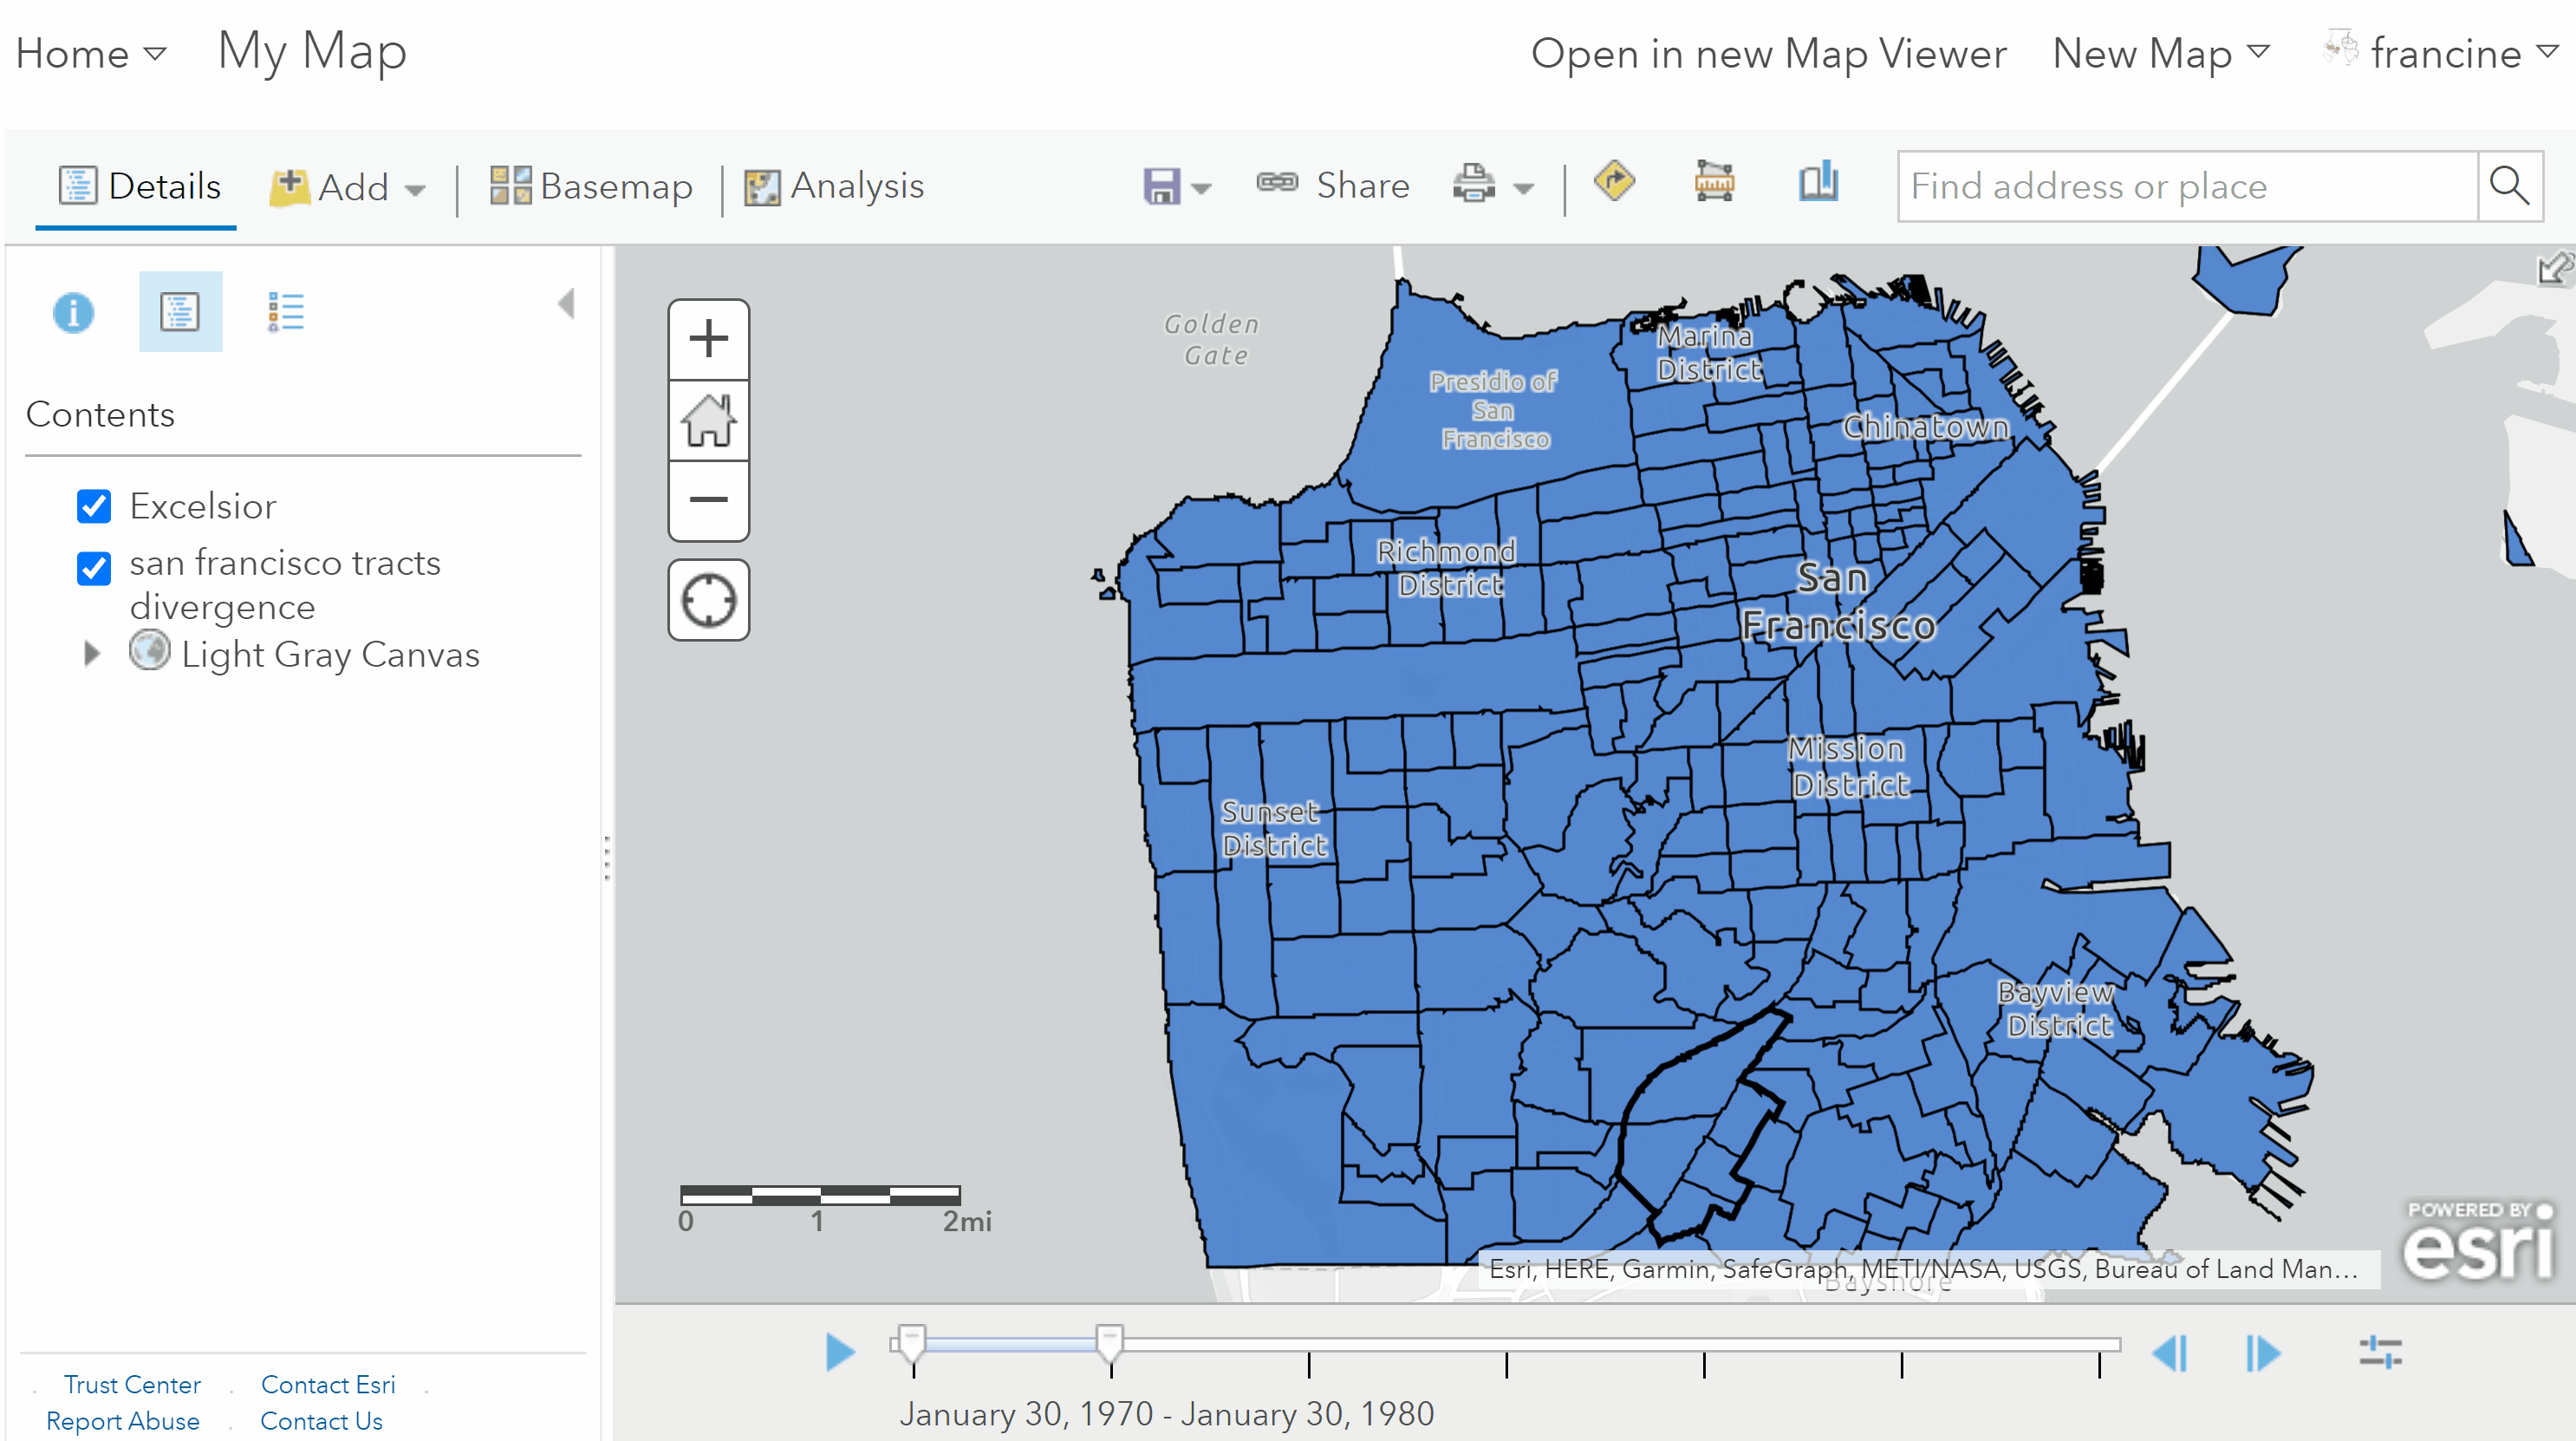Uncheck the Excelsior layer checkbox

(x=94, y=507)
